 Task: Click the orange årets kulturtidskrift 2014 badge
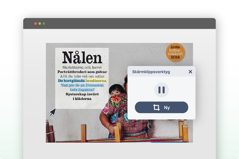(175, 52)
